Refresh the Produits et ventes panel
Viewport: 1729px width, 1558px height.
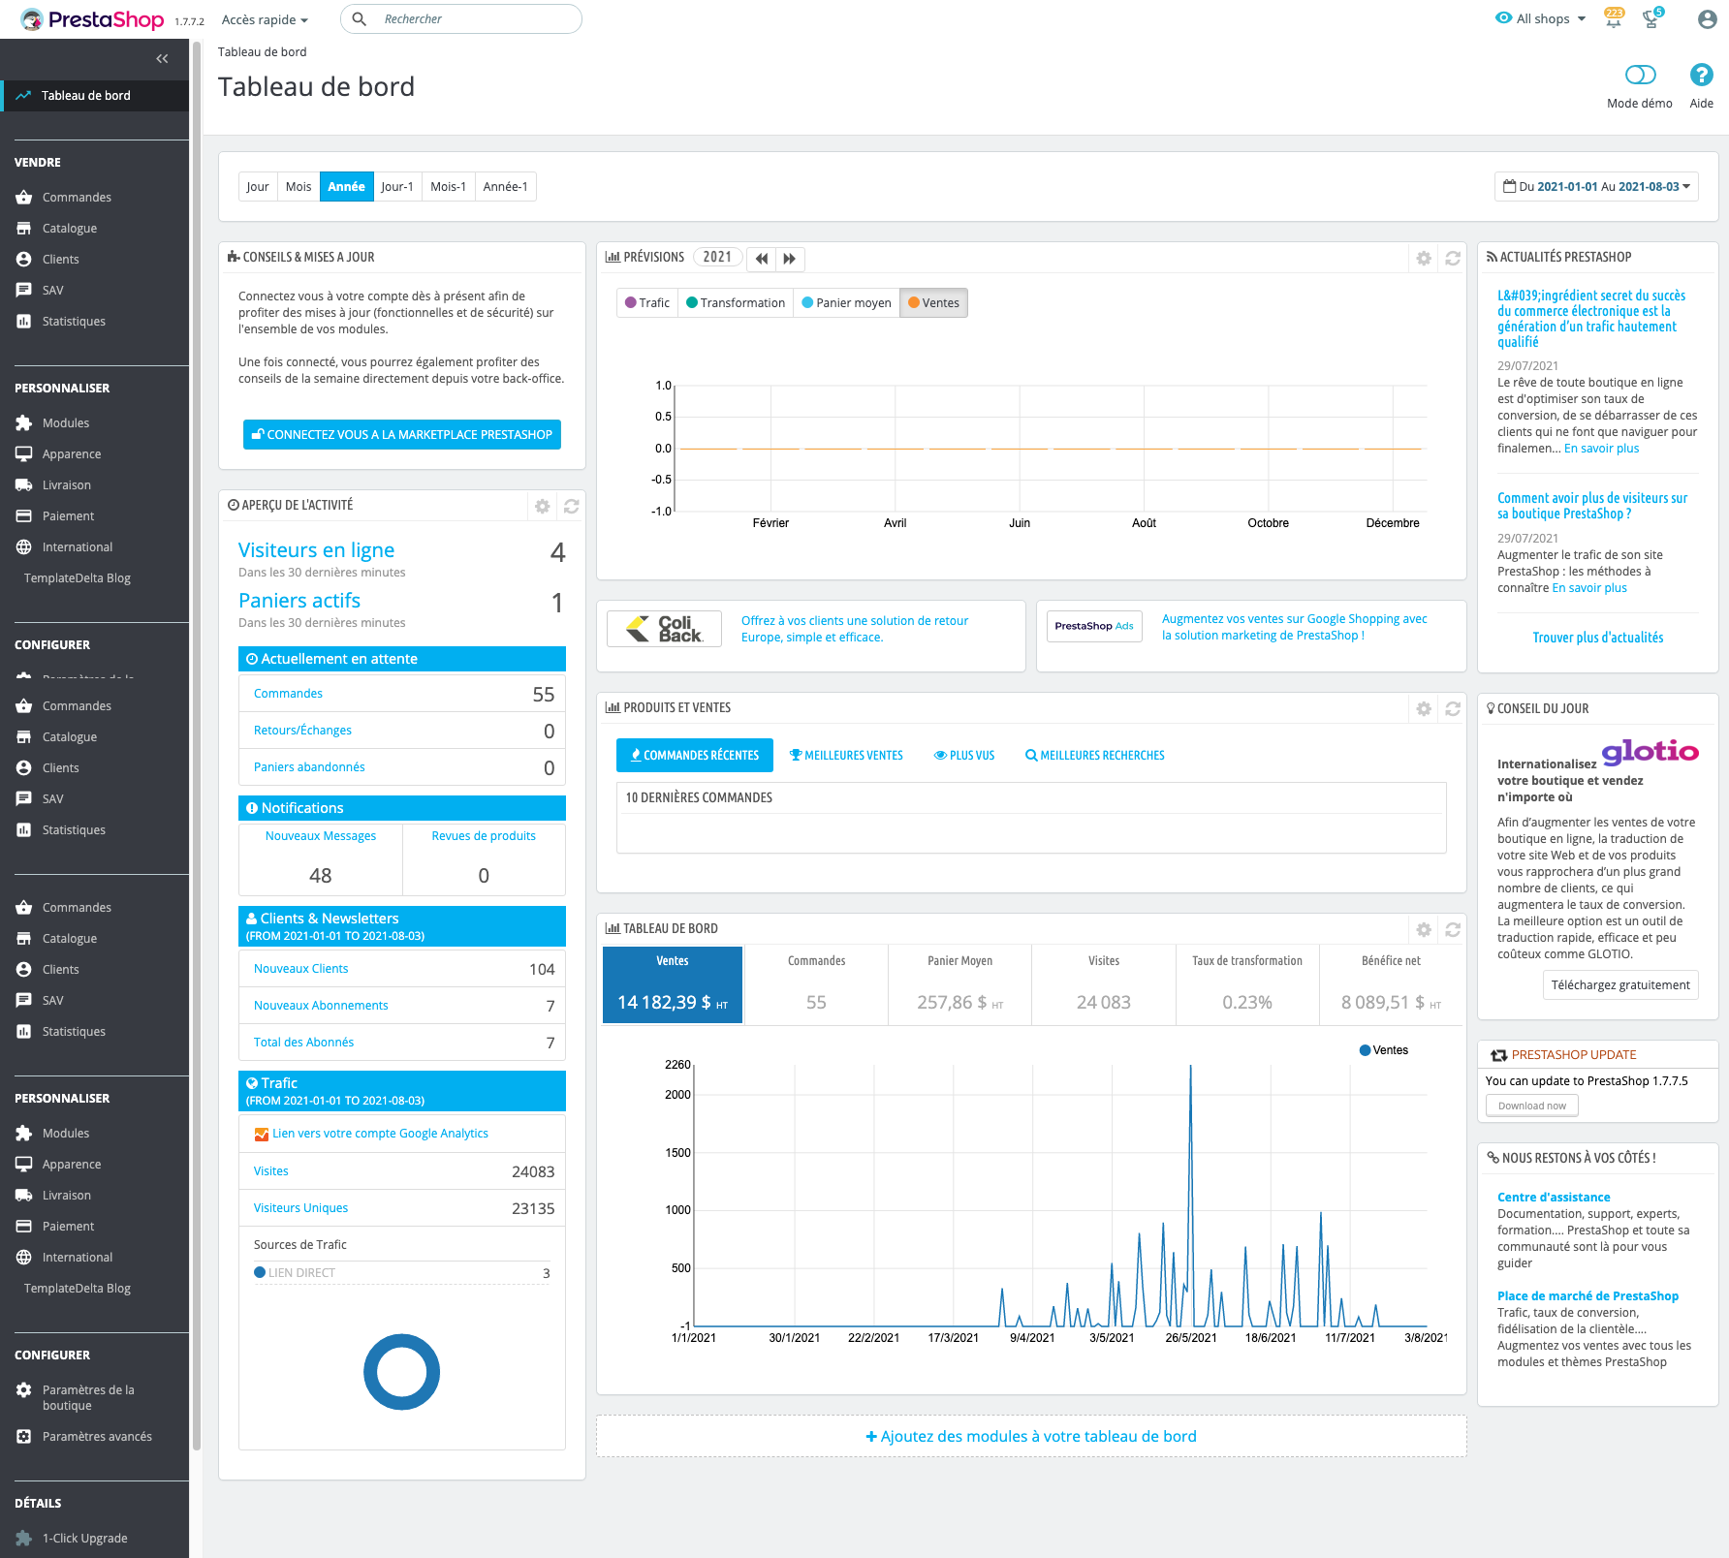(x=1453, y=708)
